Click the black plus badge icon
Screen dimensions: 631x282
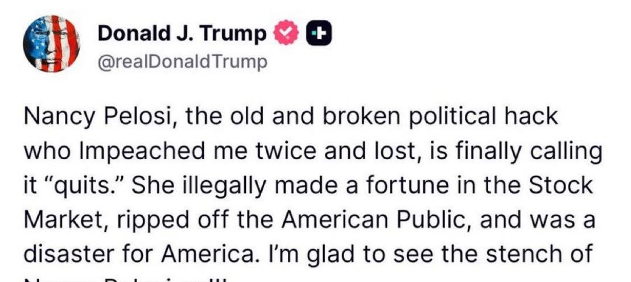click(319, 34)
